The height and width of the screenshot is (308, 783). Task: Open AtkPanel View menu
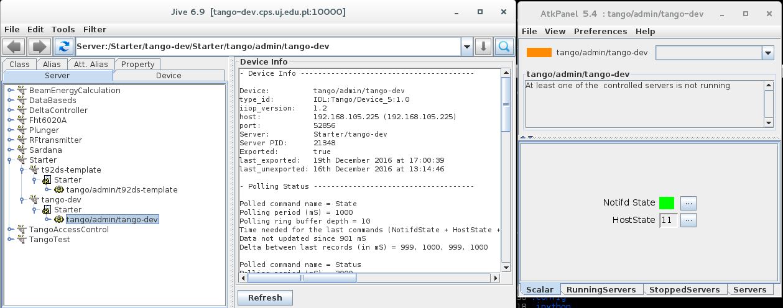555,31
